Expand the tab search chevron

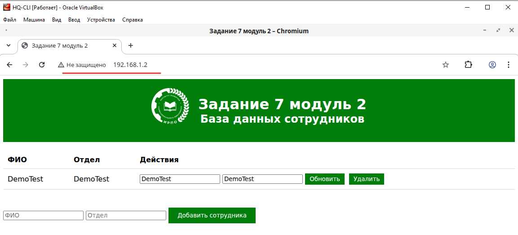[x=9, y=46]
